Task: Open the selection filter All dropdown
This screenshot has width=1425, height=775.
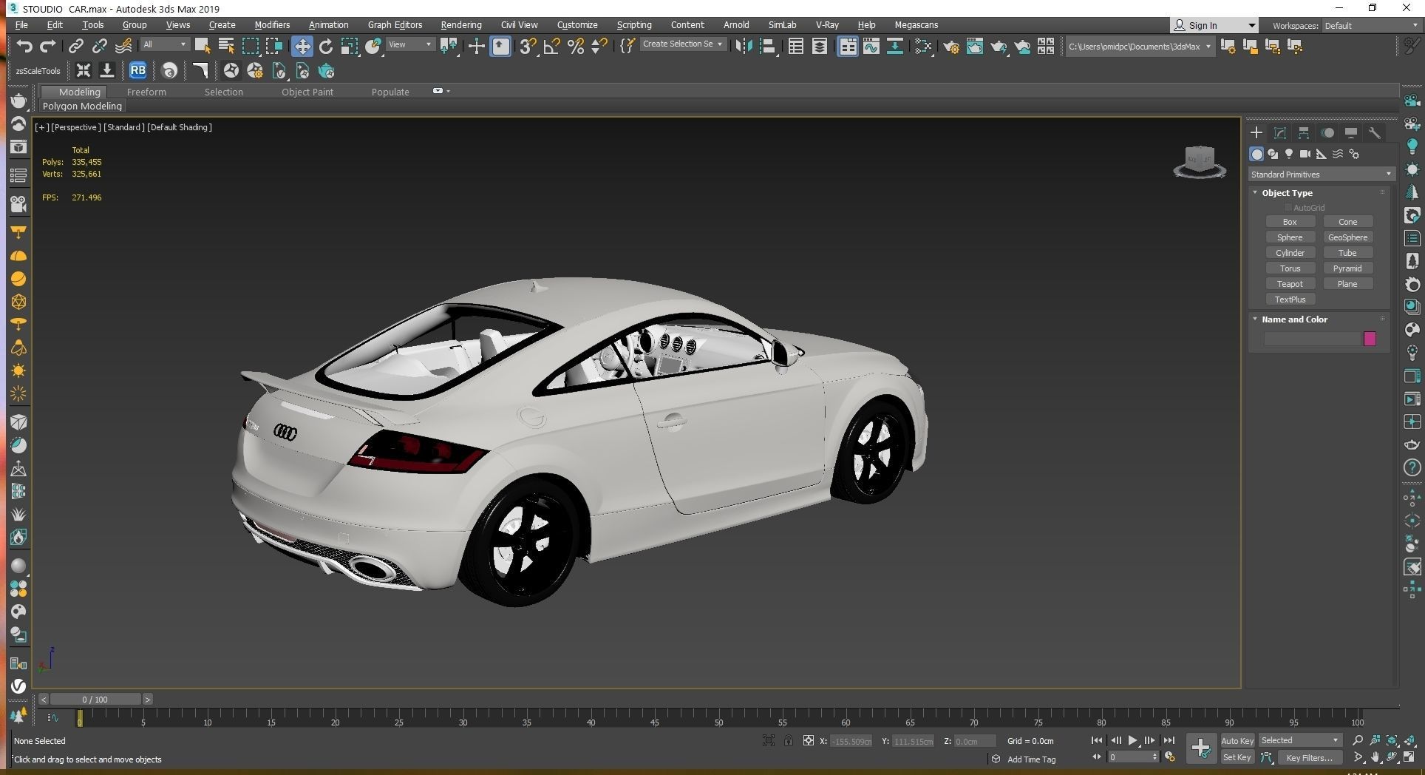Action: 164,44
